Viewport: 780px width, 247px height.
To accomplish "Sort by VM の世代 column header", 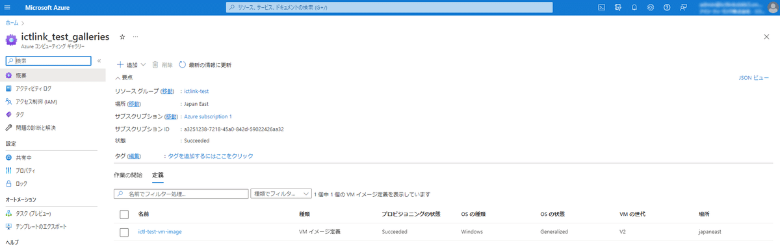I will [632, 214].
